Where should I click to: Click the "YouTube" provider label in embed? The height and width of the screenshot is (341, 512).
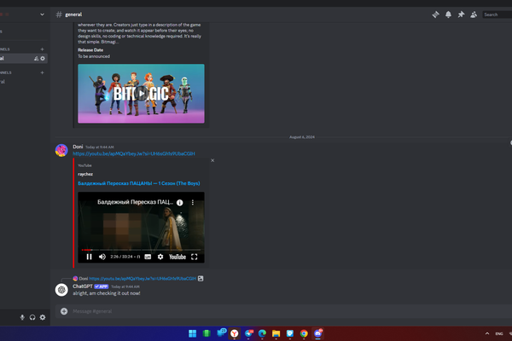pyautogui.click(x=84, y=165)
